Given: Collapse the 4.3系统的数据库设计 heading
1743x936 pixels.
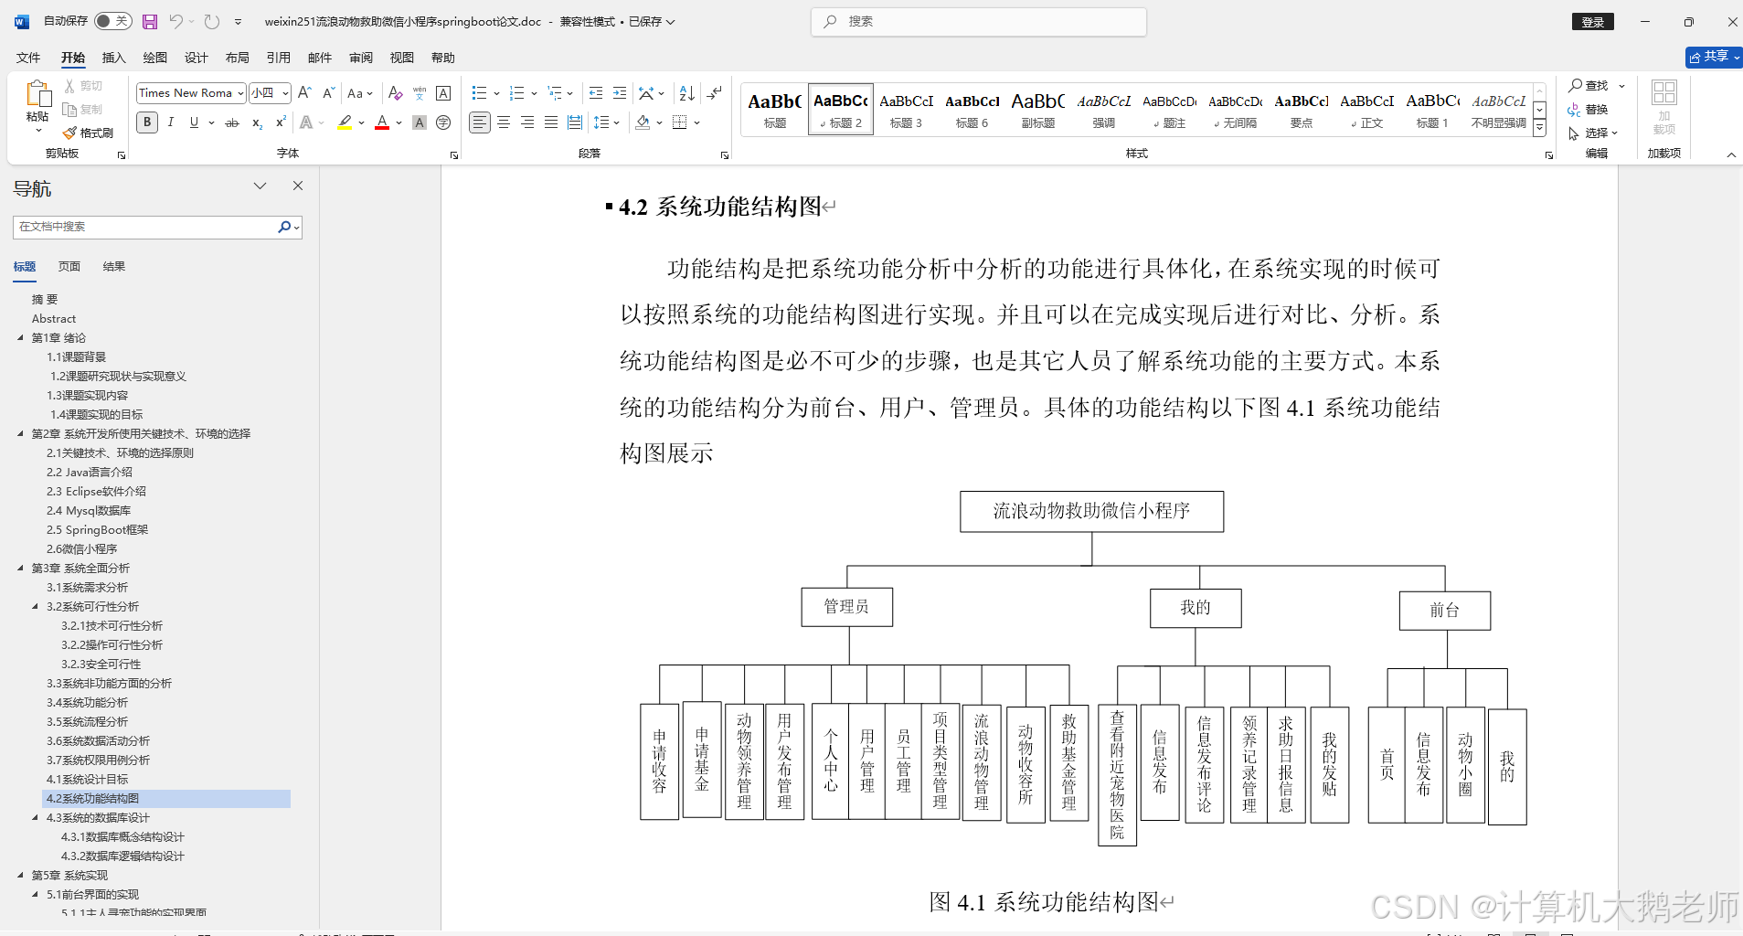Looking at the screenshot, I should 36,817.
